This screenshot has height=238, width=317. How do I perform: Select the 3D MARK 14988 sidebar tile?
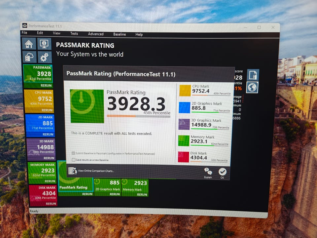click(41, 147)
